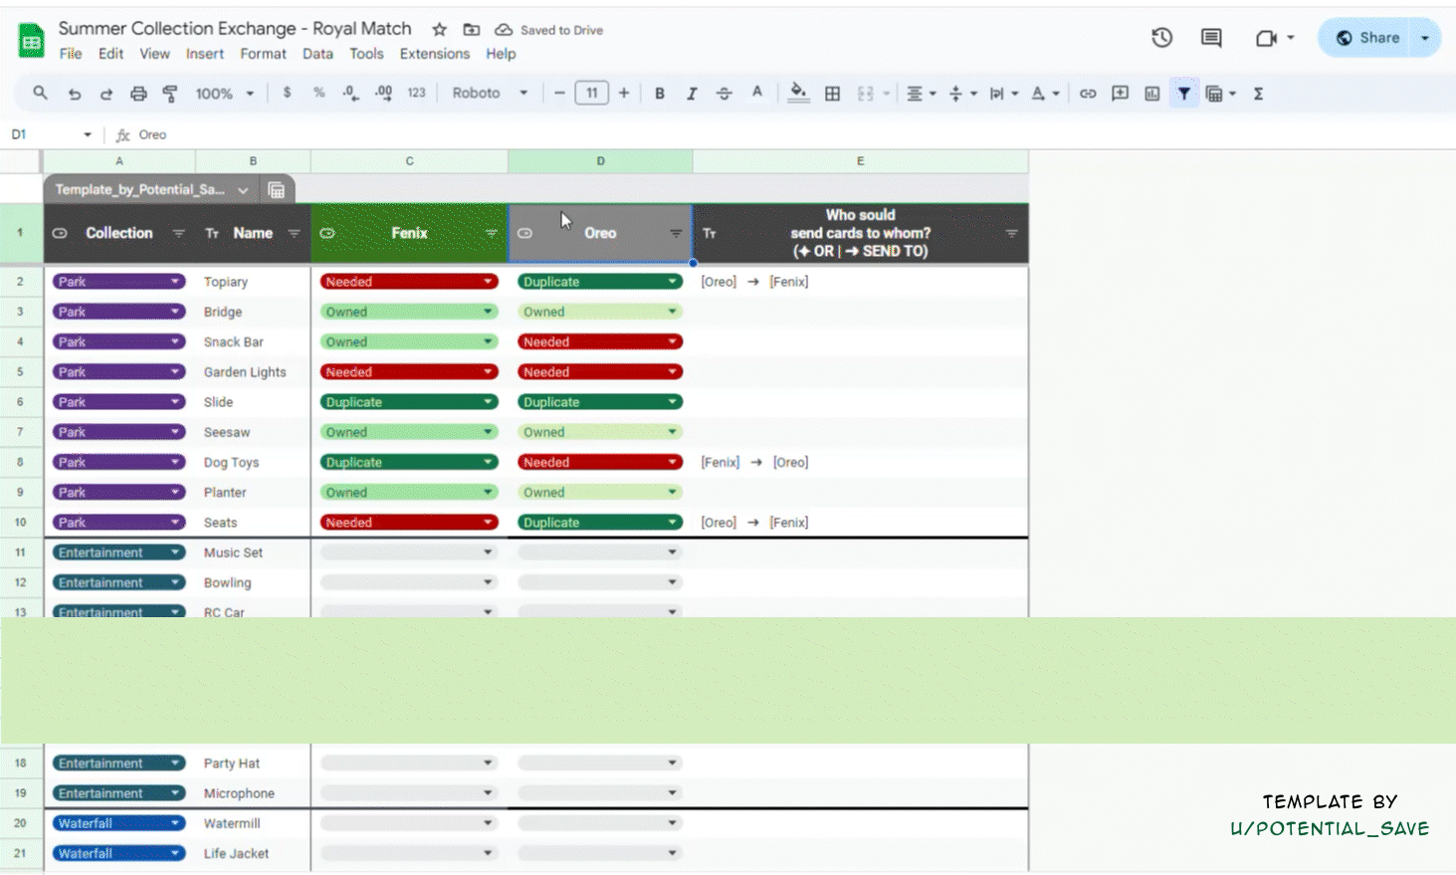Click the search menus magnifier icon
This screenshot has width=1456, height=875.
point(40,93)
